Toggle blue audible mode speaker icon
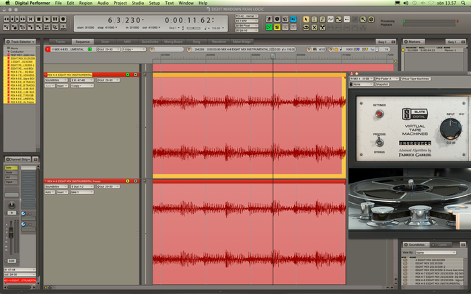This screenshot has width=471, height=294. point(293,20)
